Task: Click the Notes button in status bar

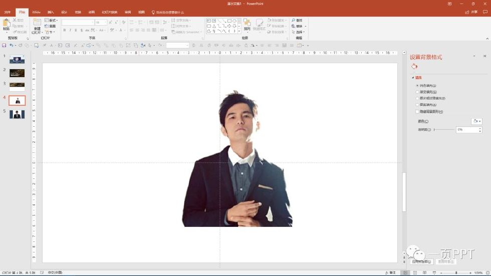Action: pos(390,273)
